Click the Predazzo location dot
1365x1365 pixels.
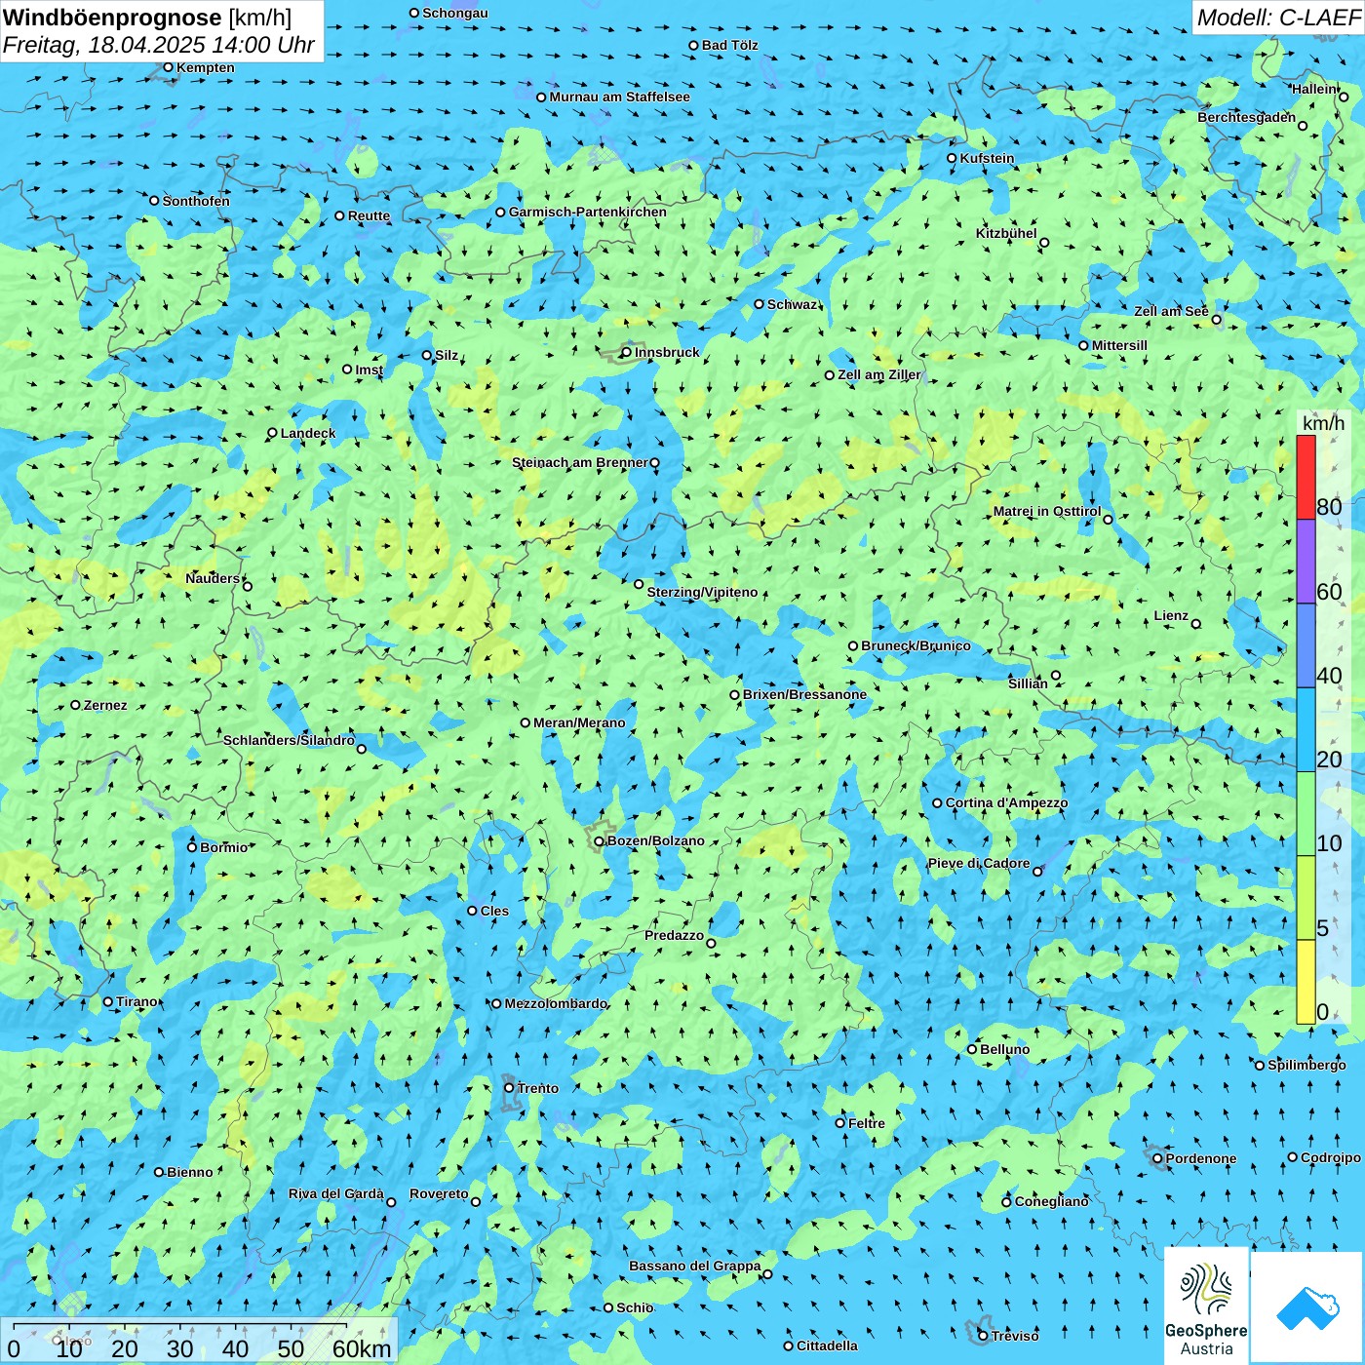click(711, 943)
